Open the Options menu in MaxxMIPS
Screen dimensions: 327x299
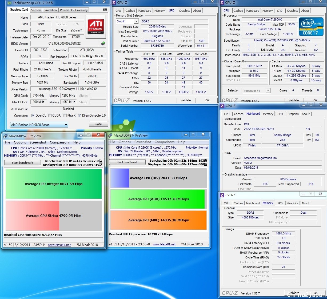20,142
